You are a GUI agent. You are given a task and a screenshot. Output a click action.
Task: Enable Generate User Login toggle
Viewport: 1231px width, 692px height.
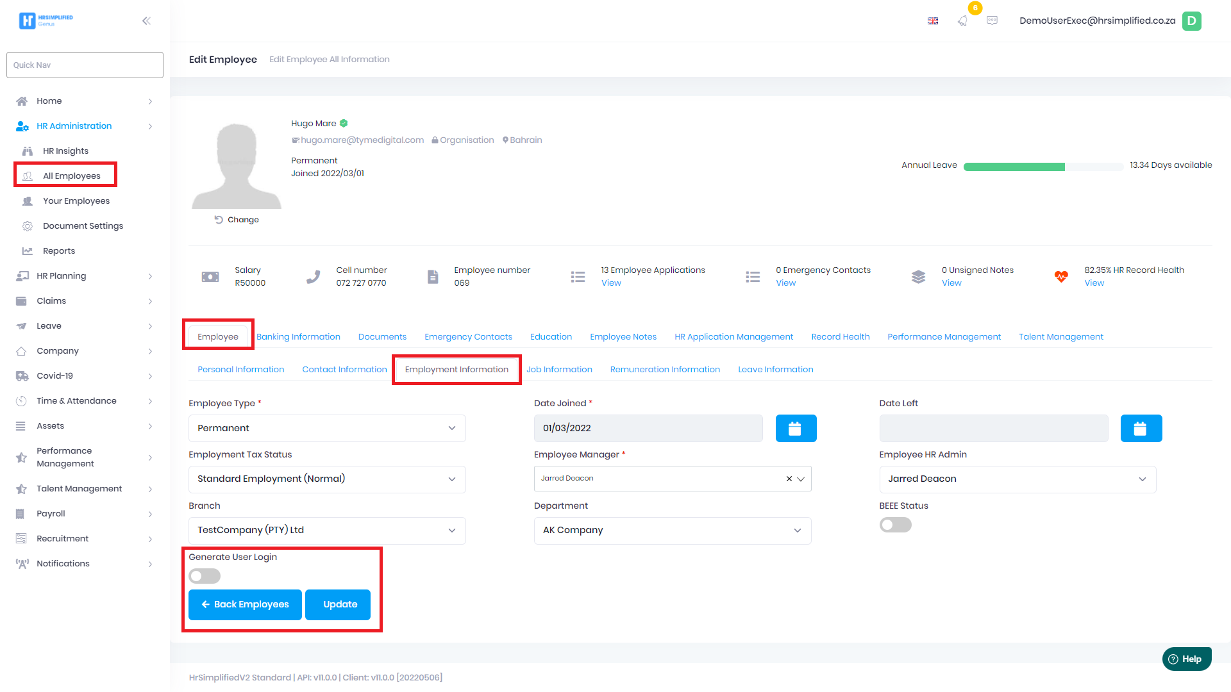205,576
